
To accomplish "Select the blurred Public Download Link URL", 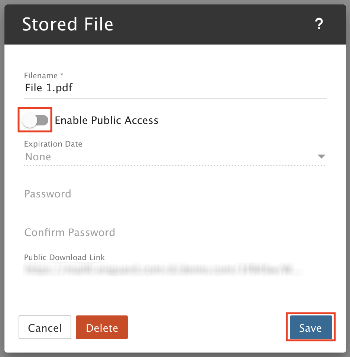I will coord(163,269).
